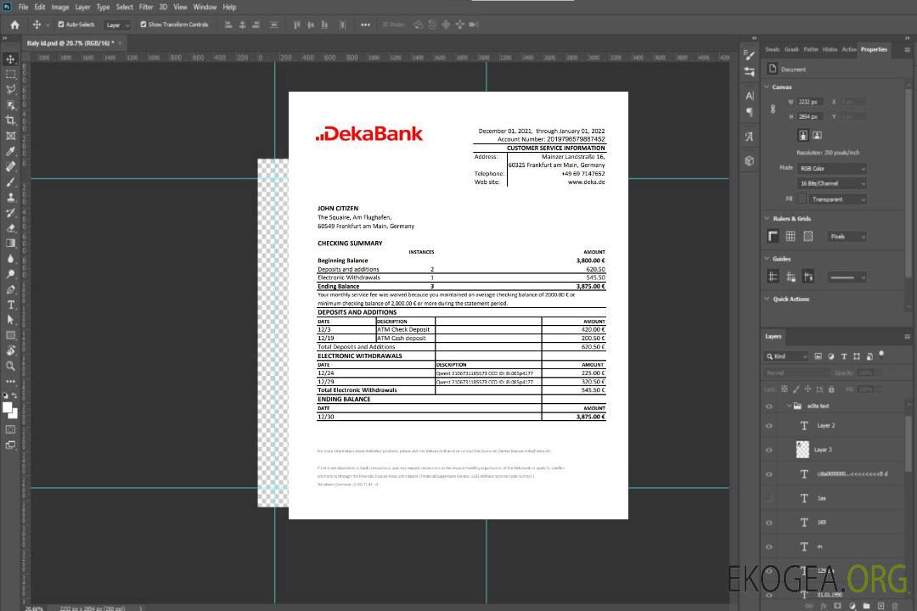Click delete layer trash icon
Screen dimensions: 917x611
pyautogui.click(x=895, y=606)
